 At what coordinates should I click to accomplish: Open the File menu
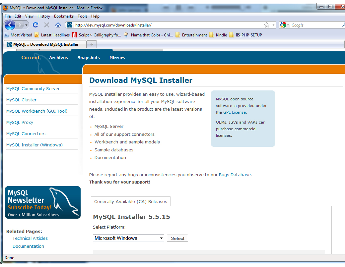click(8, 16)
